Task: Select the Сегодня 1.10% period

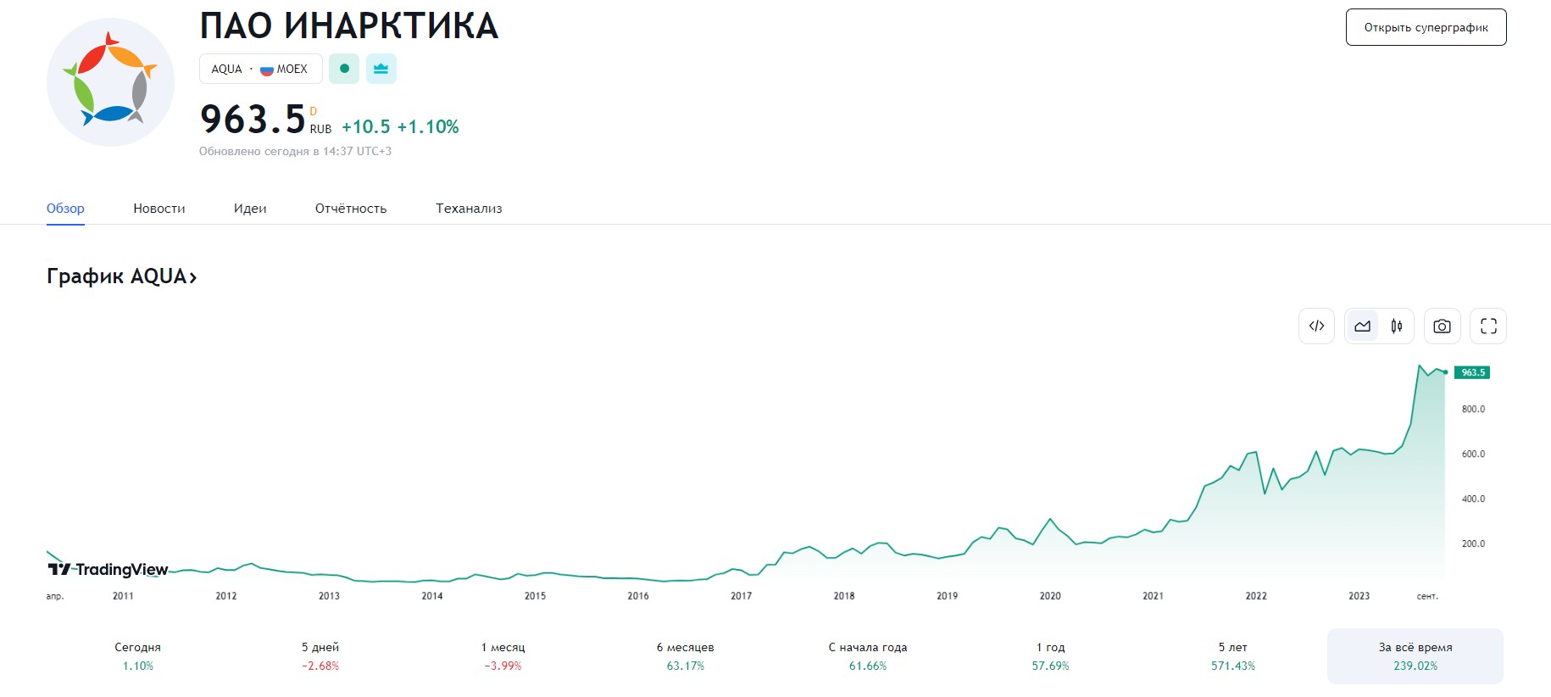Action: [x=138, y=656]
